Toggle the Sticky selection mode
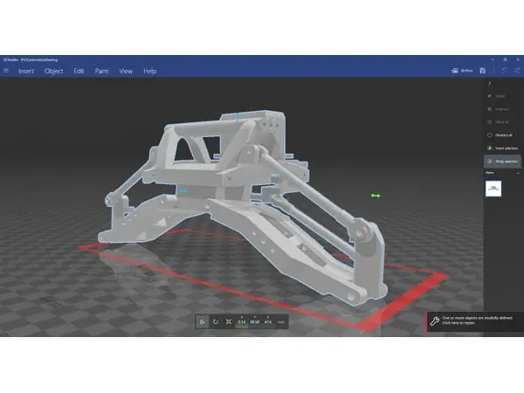Image resolution: width=524 pixels, height=393 pixels. (502, 162)
